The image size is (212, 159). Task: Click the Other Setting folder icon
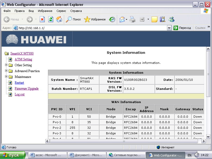(10, 65)
